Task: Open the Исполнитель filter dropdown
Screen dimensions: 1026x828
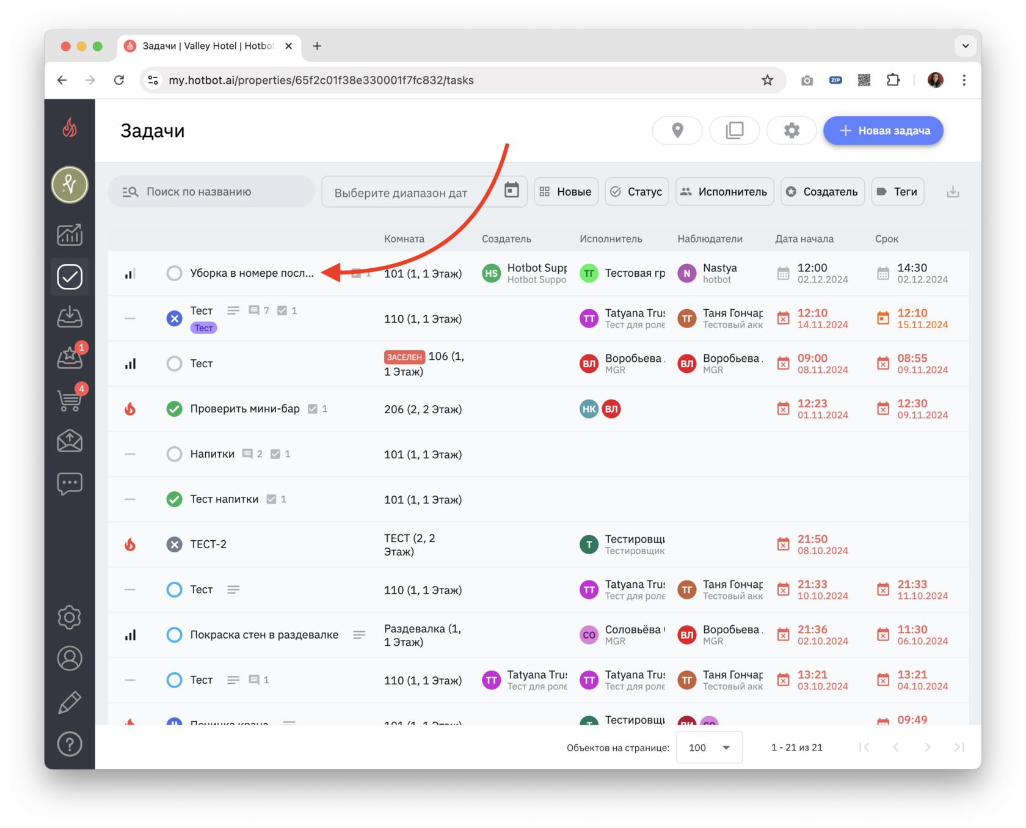Action: click(x=725, y=192)
